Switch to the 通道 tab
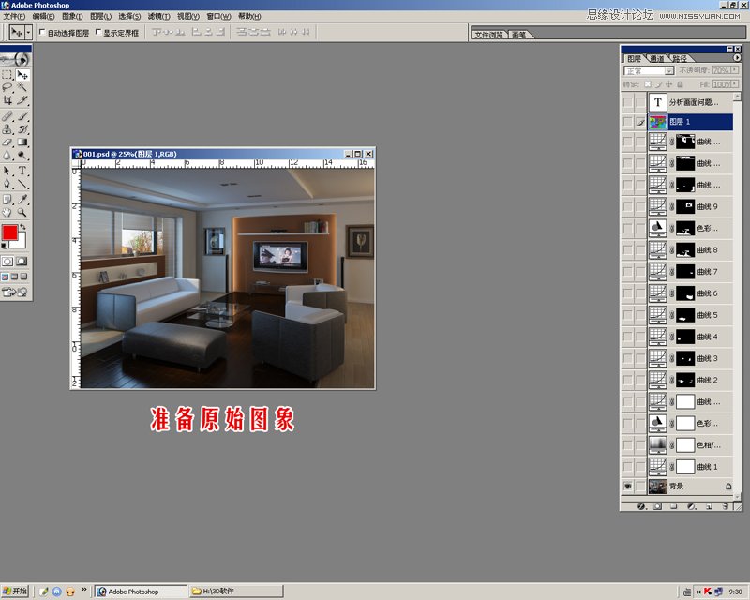 (657, 58)
